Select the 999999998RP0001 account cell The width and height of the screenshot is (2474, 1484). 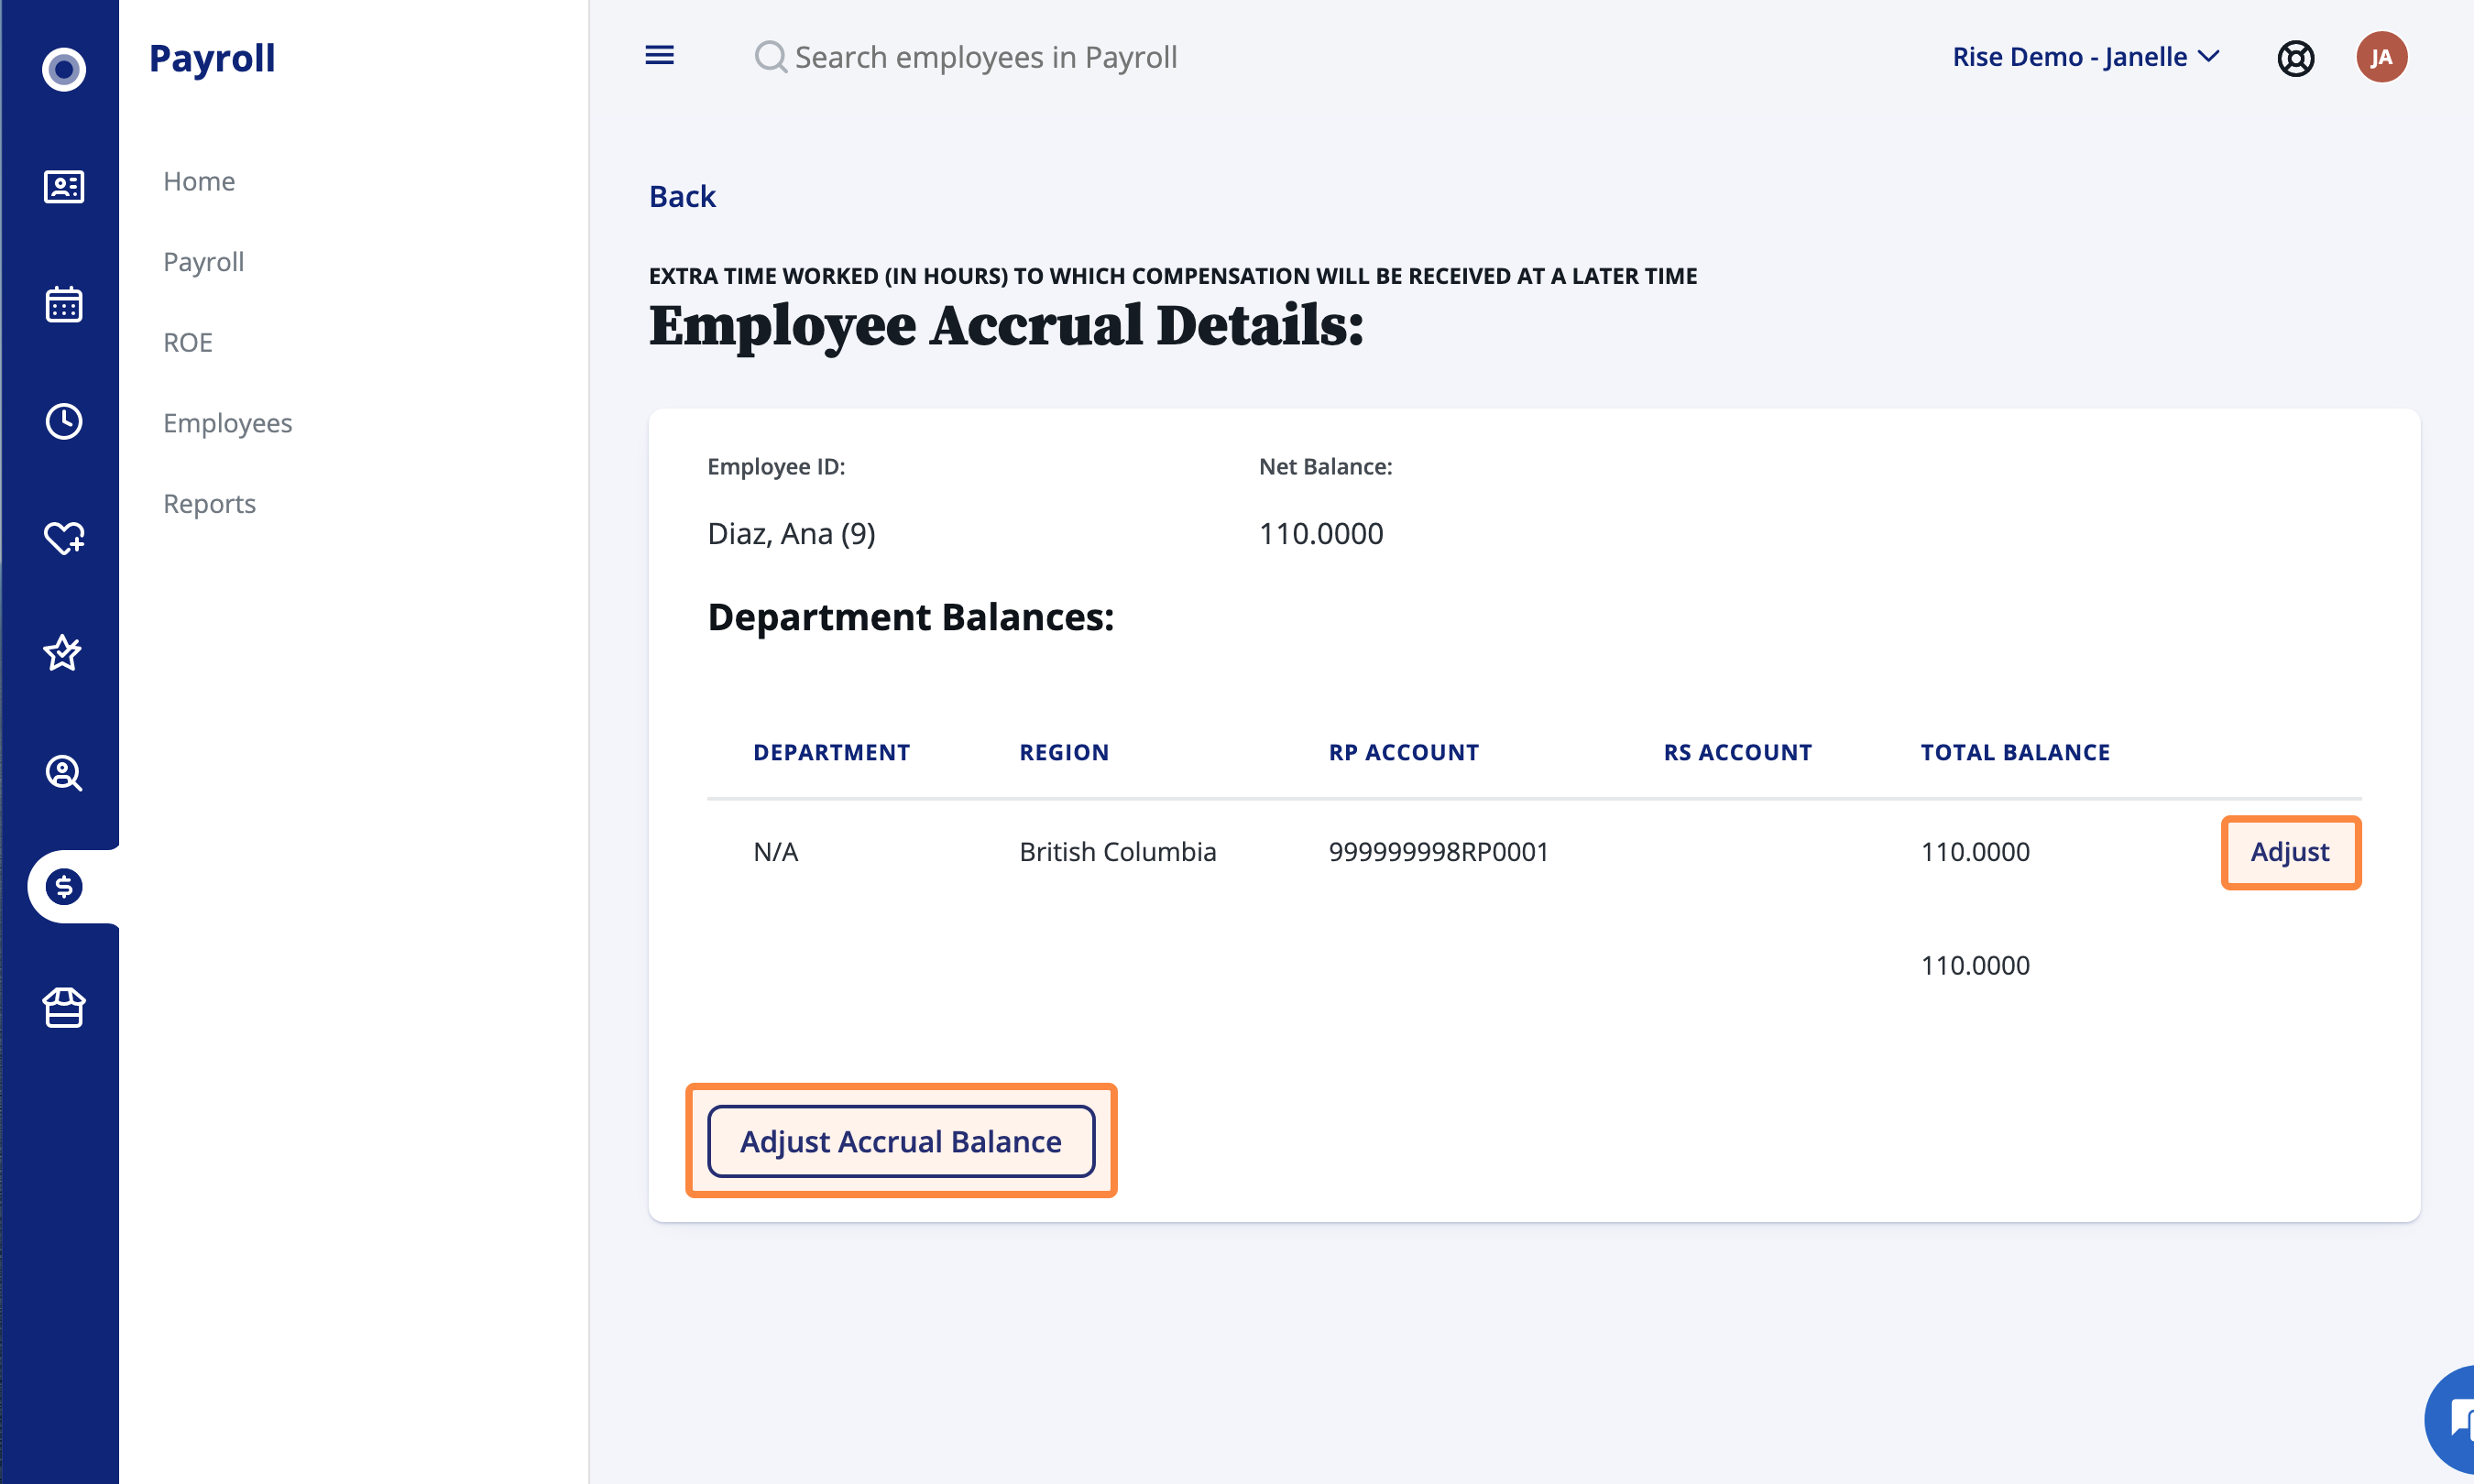(1438, 852)
